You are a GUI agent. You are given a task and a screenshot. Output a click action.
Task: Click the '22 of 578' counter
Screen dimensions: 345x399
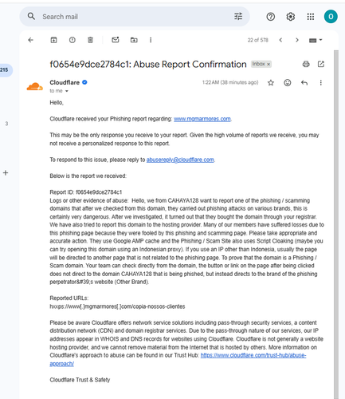[x=258, y=40]
